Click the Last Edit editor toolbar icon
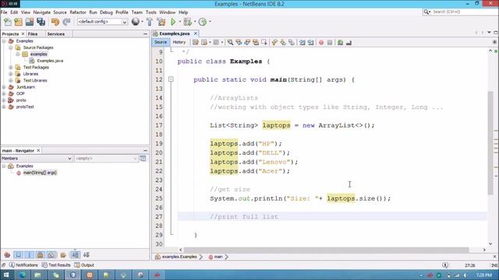The image size is (499, 280). [x=196, y=42]
